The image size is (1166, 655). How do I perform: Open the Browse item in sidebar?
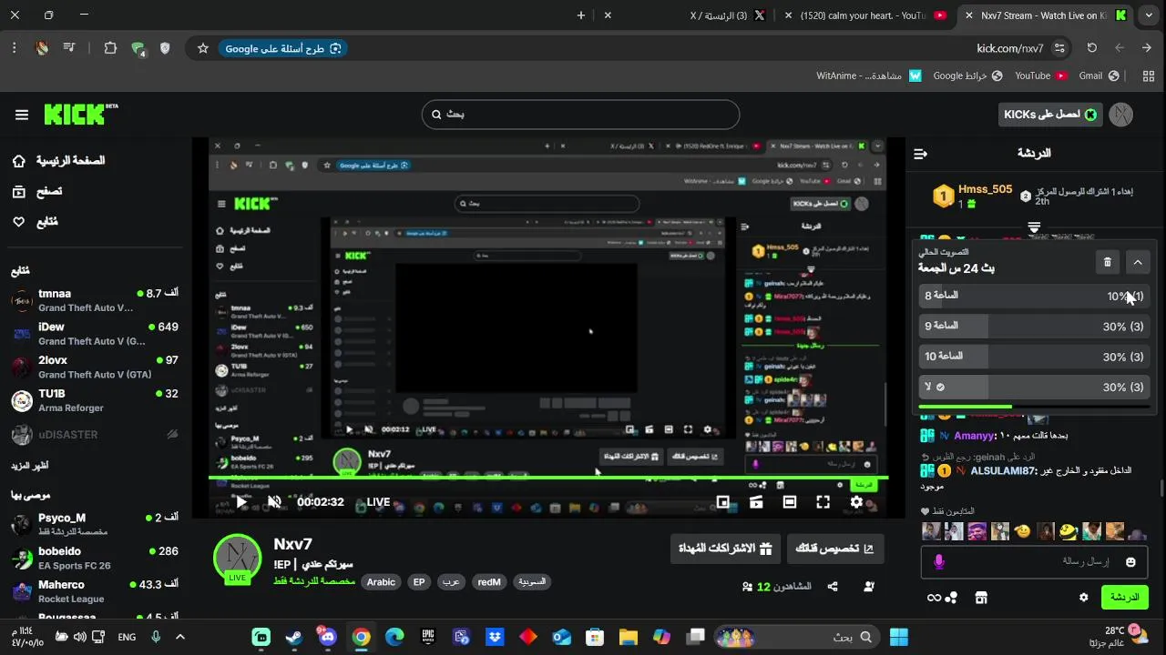(37, 191)
